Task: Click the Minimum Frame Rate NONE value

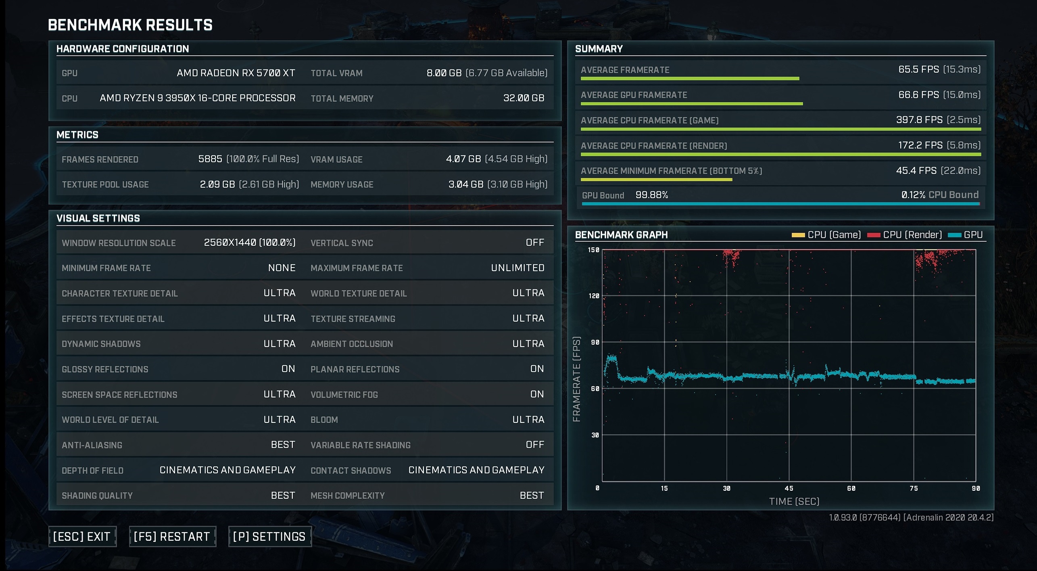Action: coord(282,268)
